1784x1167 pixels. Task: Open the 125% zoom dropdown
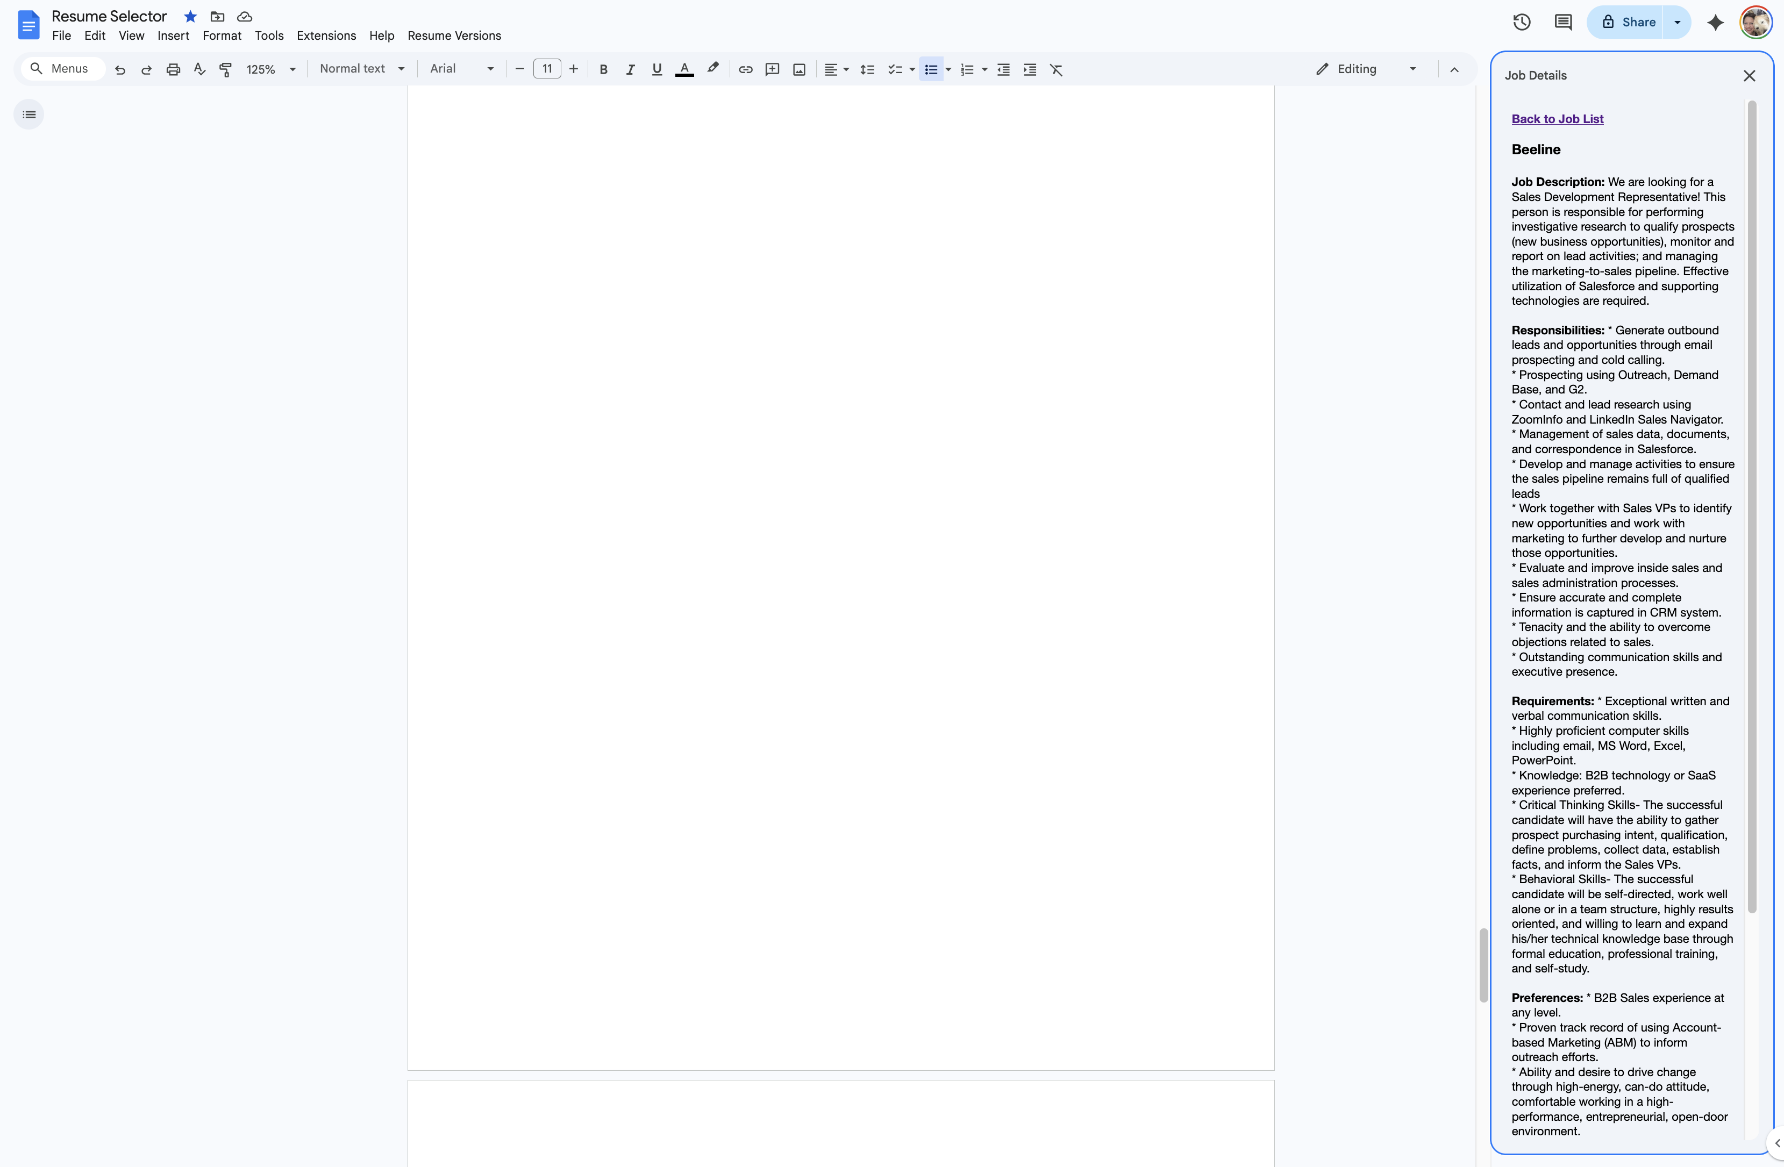click(270, 70)
